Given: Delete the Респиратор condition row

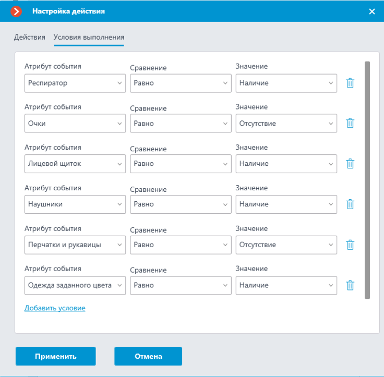Looking at the screenshot, I should (x=350, y=83).
